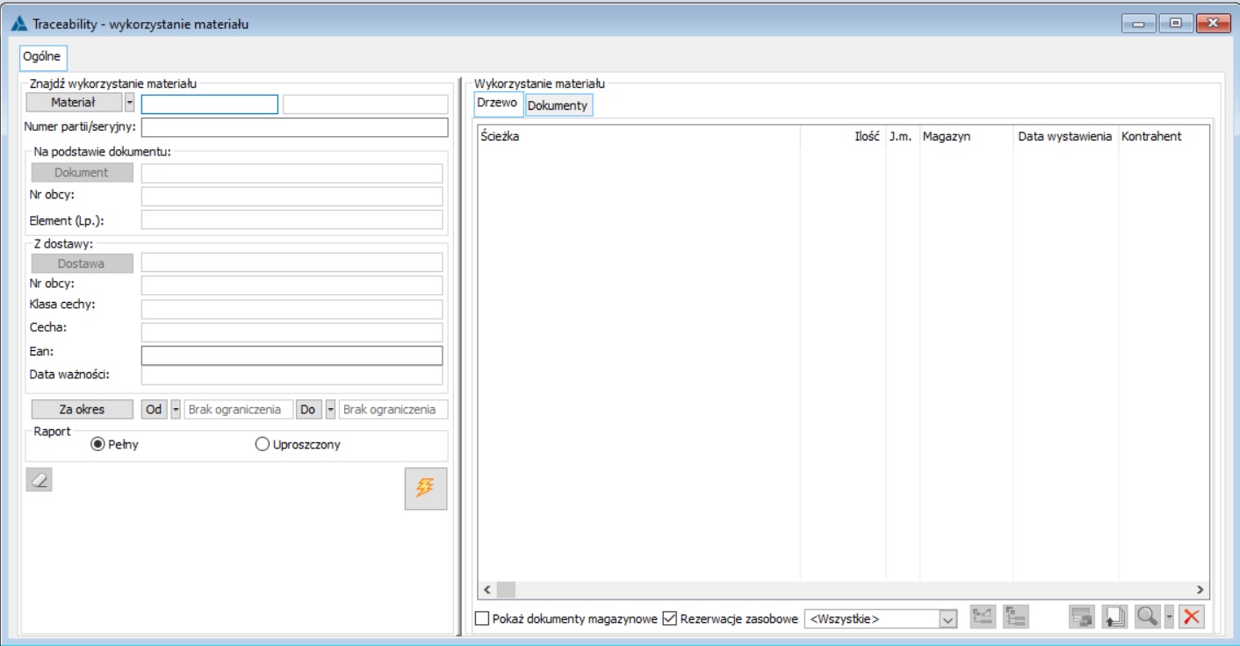Click the scrollbar right arrow
Screen dimensions: 1240x646
pyautogui.click(x=1200, y=590)
